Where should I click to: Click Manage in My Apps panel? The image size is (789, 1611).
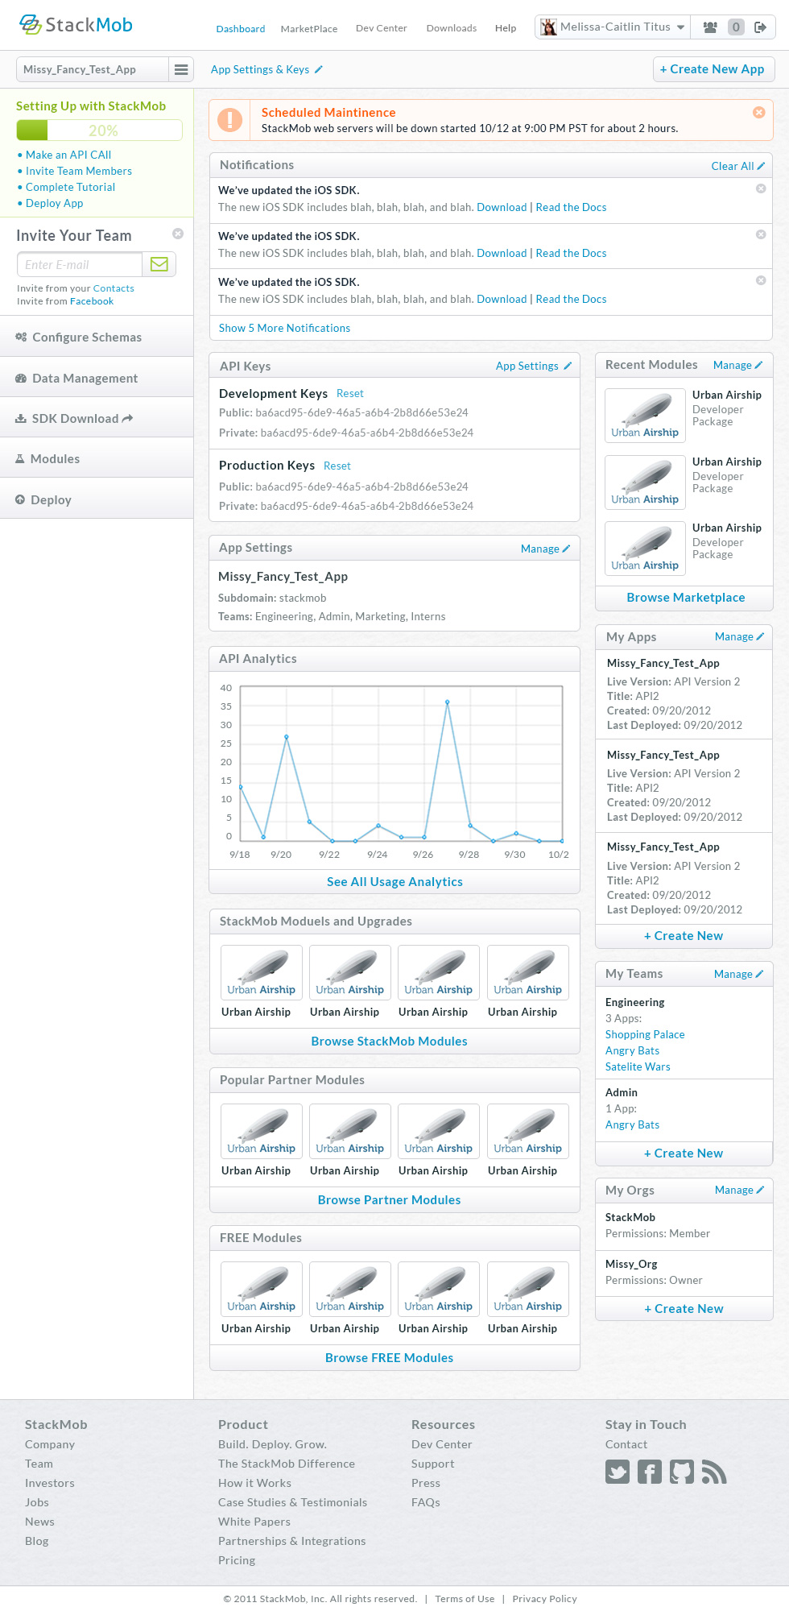coord(739,636)
